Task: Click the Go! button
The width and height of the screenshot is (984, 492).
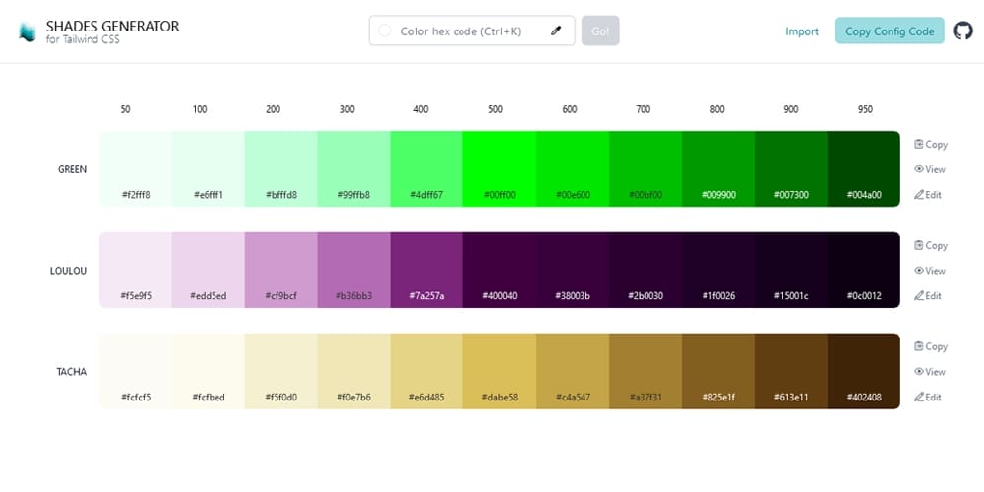Action: [x=600, y=31]
